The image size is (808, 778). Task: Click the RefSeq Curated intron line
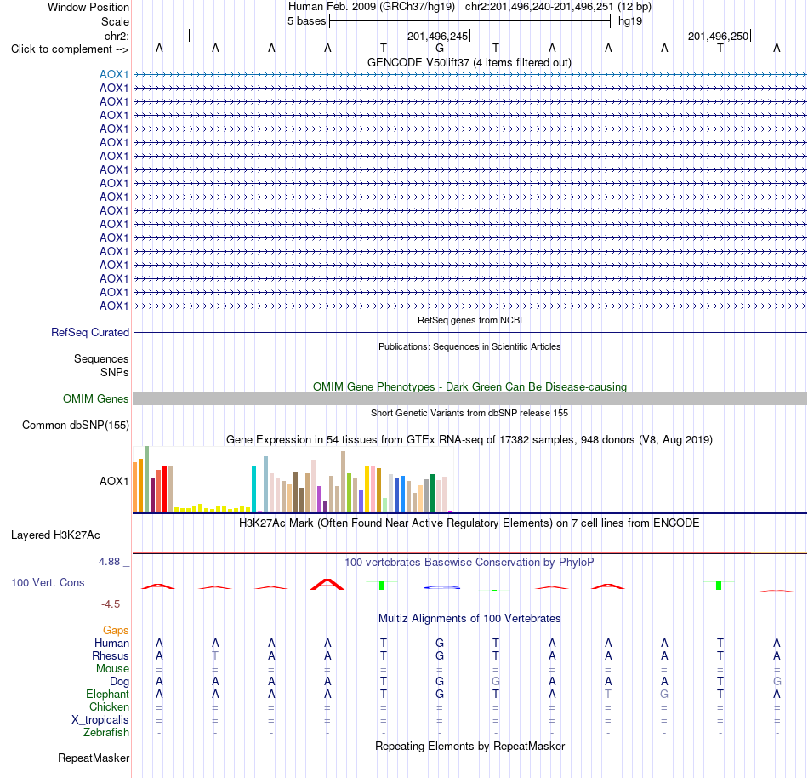pyautogui.click(x=469, y=333)
